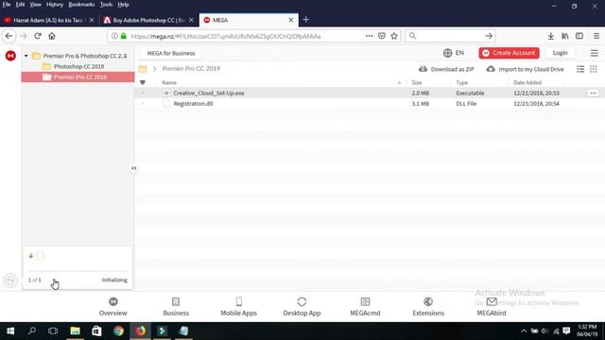
Task: Sort by the Type column header
Action: (x=462, y=83)
